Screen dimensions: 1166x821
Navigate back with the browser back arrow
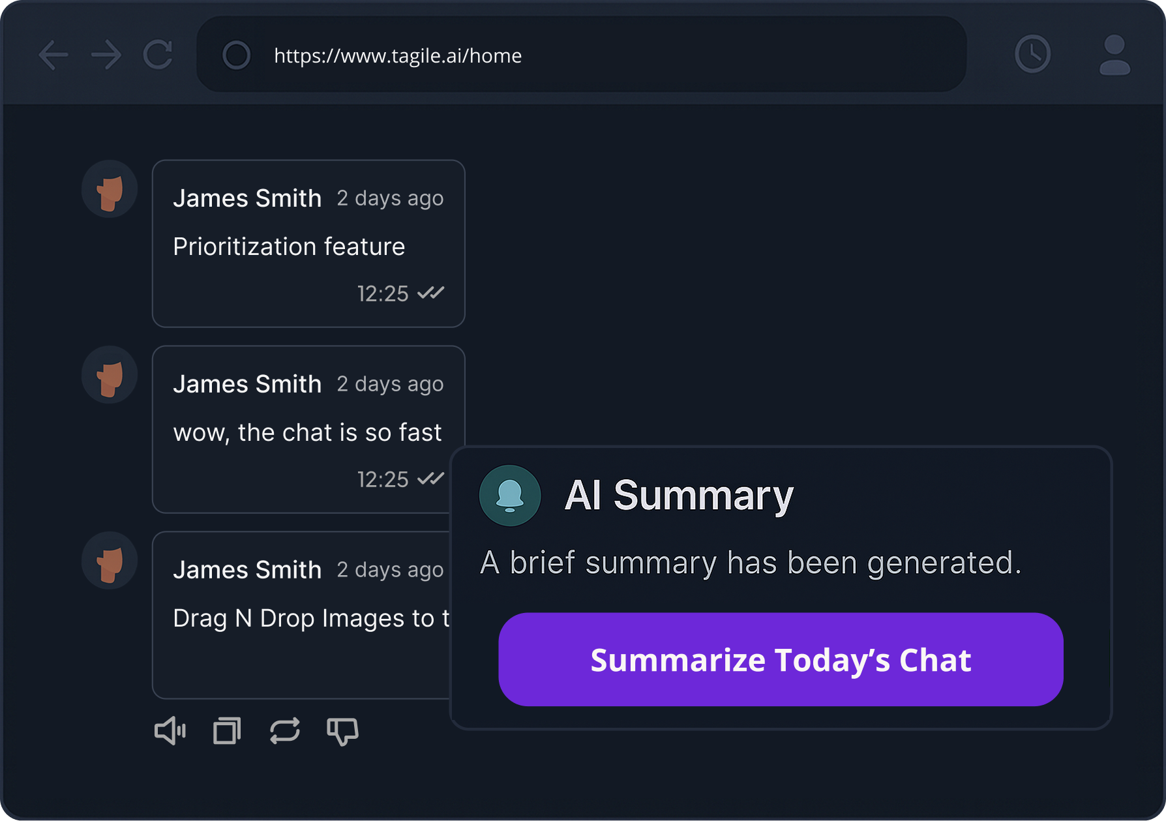coord(54,55)
